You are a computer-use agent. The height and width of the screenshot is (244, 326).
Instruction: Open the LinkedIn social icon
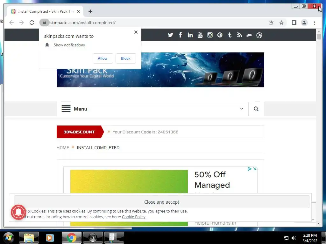(190, 35)
